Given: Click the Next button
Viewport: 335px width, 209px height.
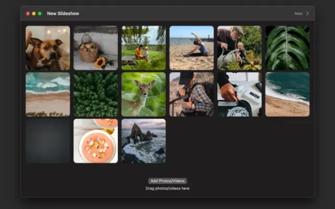Looking at the screenshot, I should pyautogui.click(x=301, y=14).
